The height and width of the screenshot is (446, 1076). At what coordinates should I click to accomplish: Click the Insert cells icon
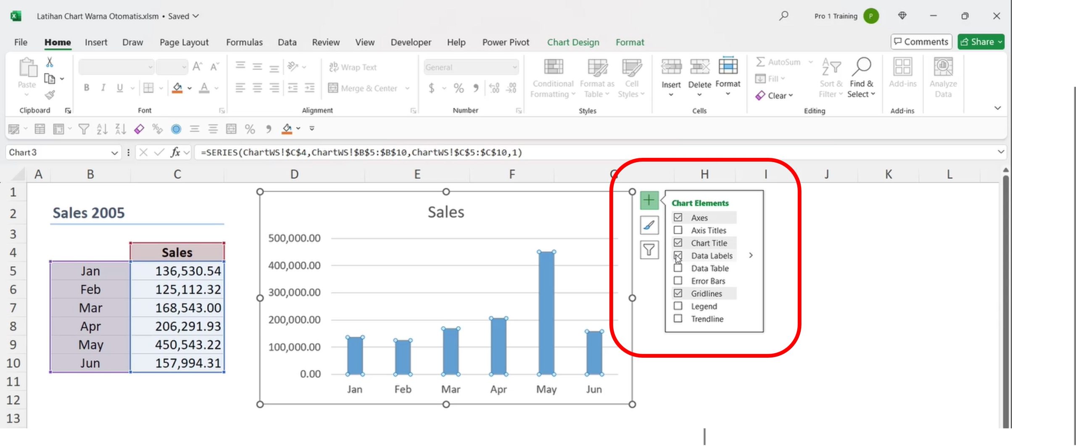671,67
